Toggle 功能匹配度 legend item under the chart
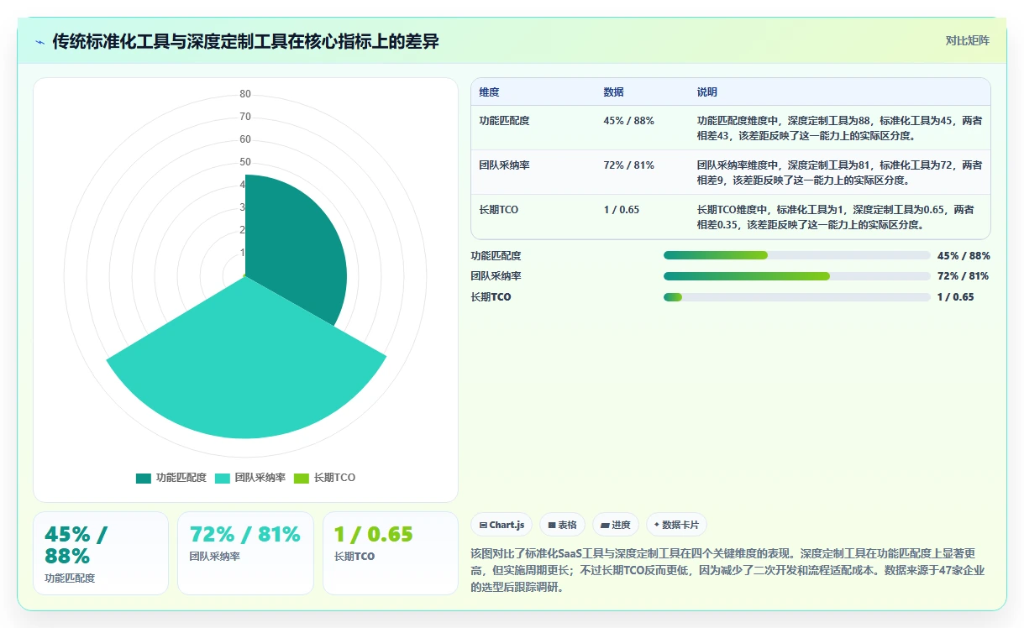Screen dimensions: 1024x628 click(171, 478)
